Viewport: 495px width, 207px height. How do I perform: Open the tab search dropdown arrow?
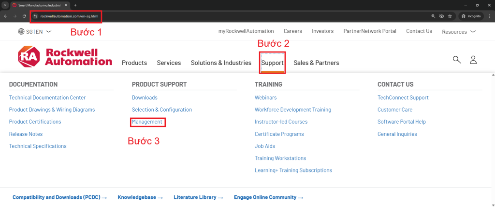5,5
